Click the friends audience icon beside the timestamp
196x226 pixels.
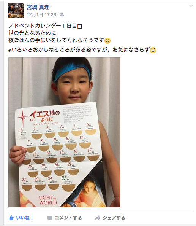62,14
